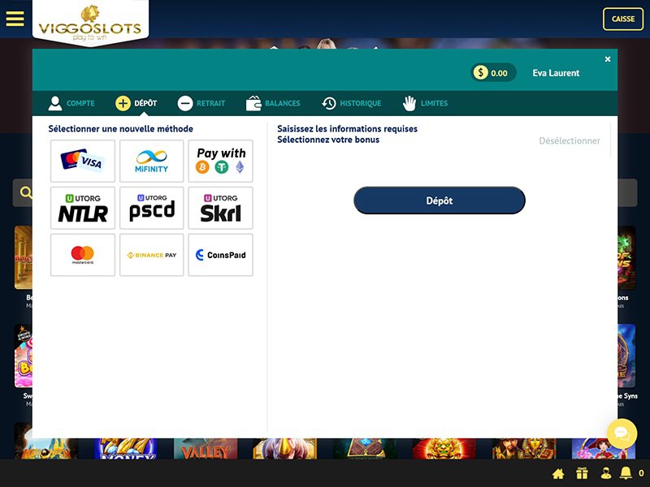Viewport: 650px width, 487px height.
Task: Close the cashier dialog
Action: point(607,59)
